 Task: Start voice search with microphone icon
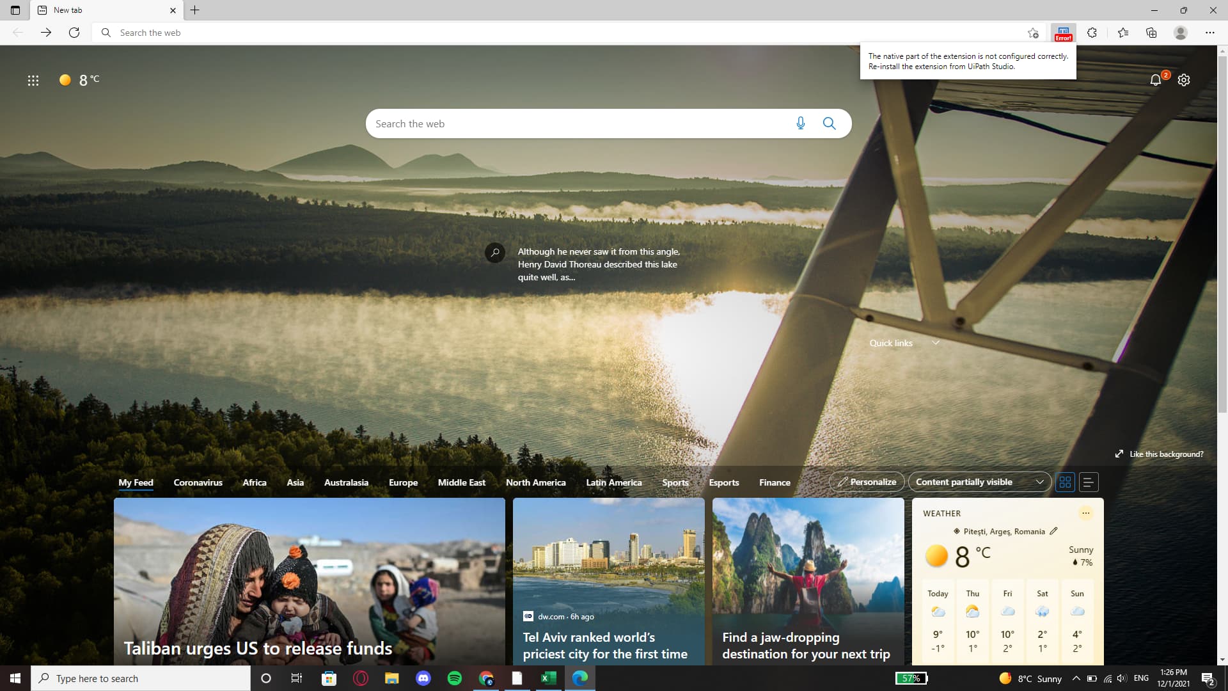click(x=800, y=123)
